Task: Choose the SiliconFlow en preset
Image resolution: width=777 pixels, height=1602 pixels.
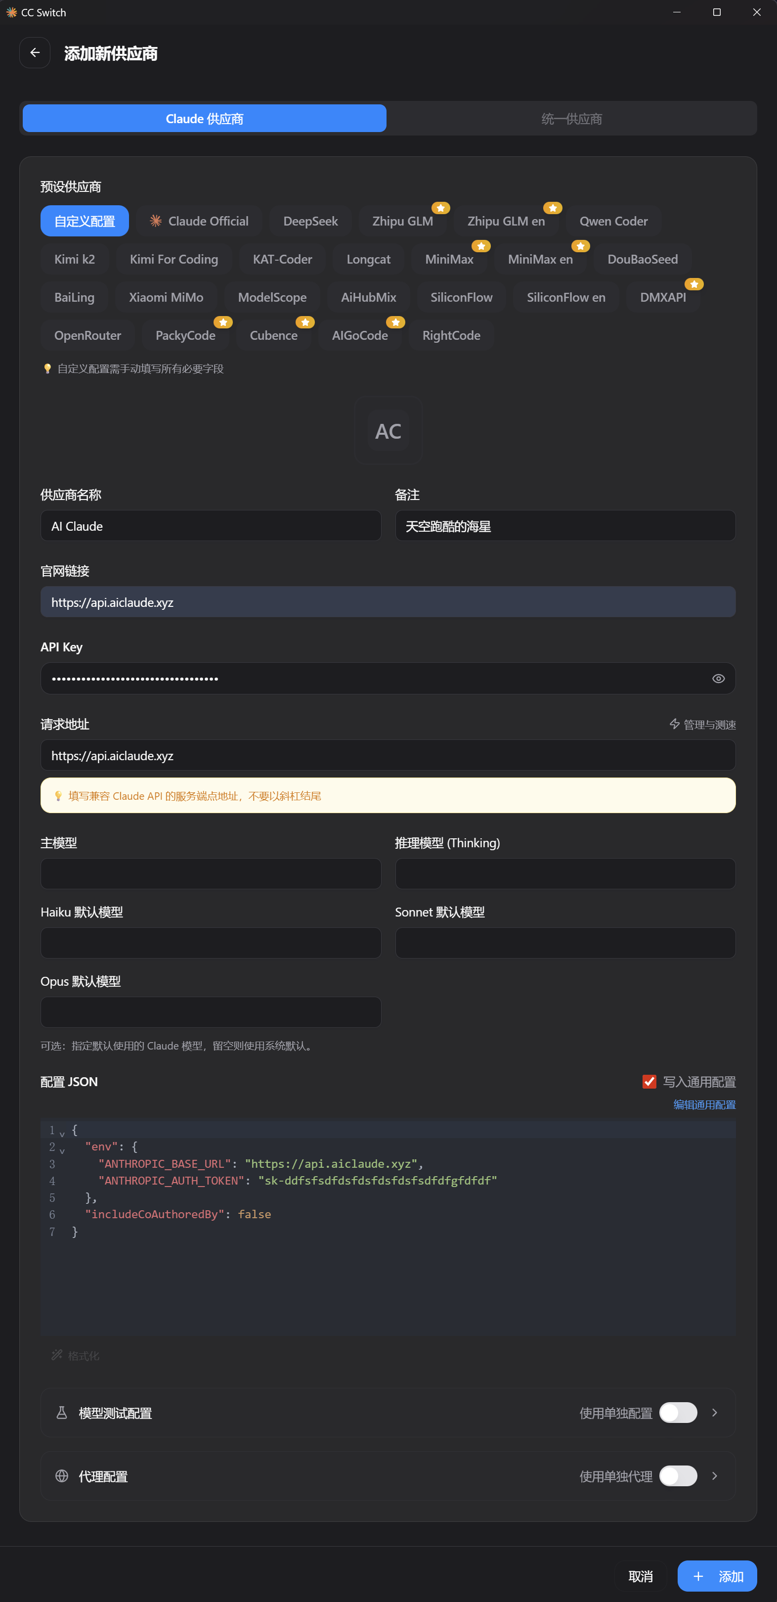Action: [x=566, y=297]
